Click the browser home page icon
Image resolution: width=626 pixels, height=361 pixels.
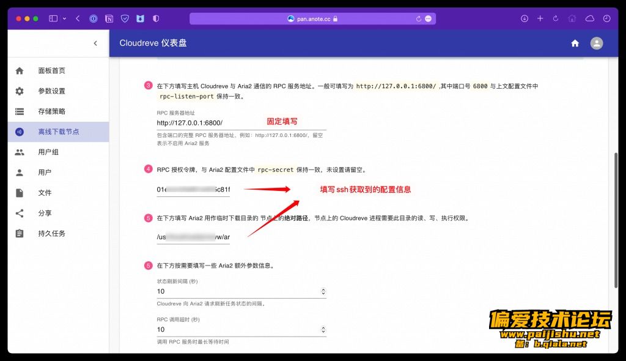[572, 18]
